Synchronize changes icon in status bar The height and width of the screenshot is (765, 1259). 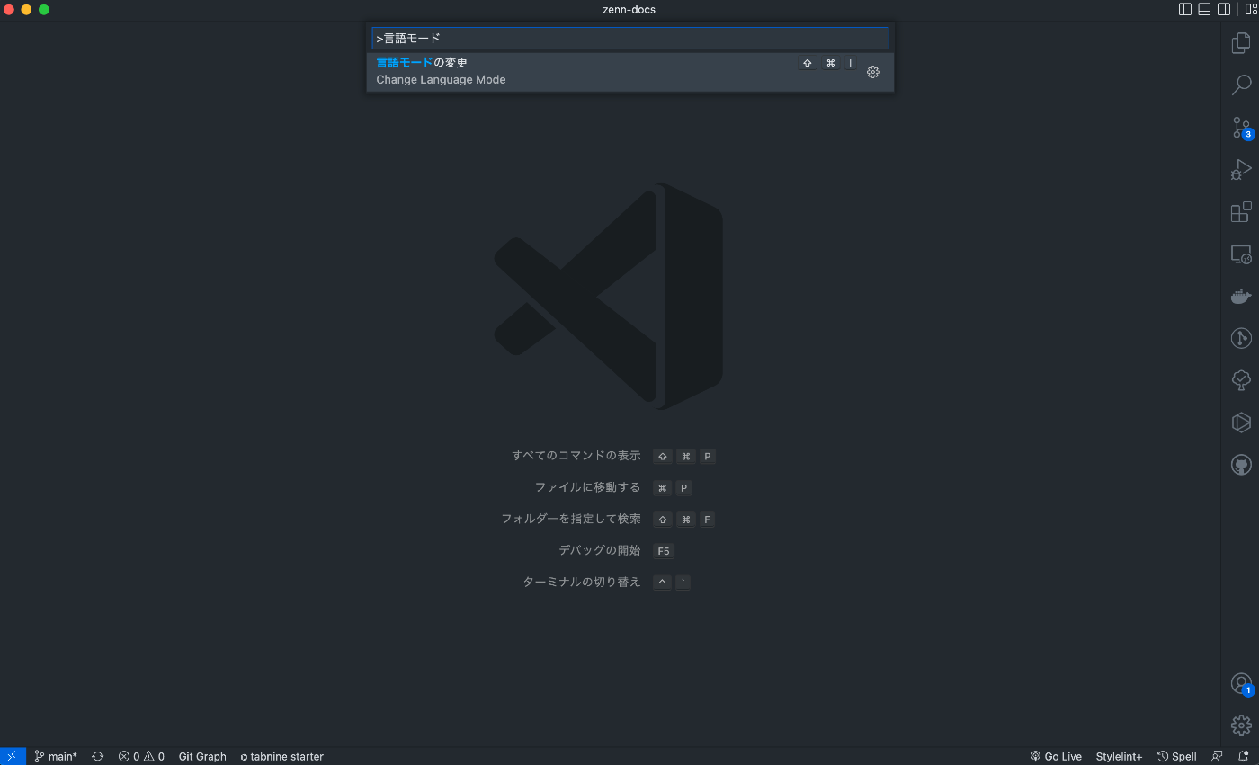tap(98, 756)
